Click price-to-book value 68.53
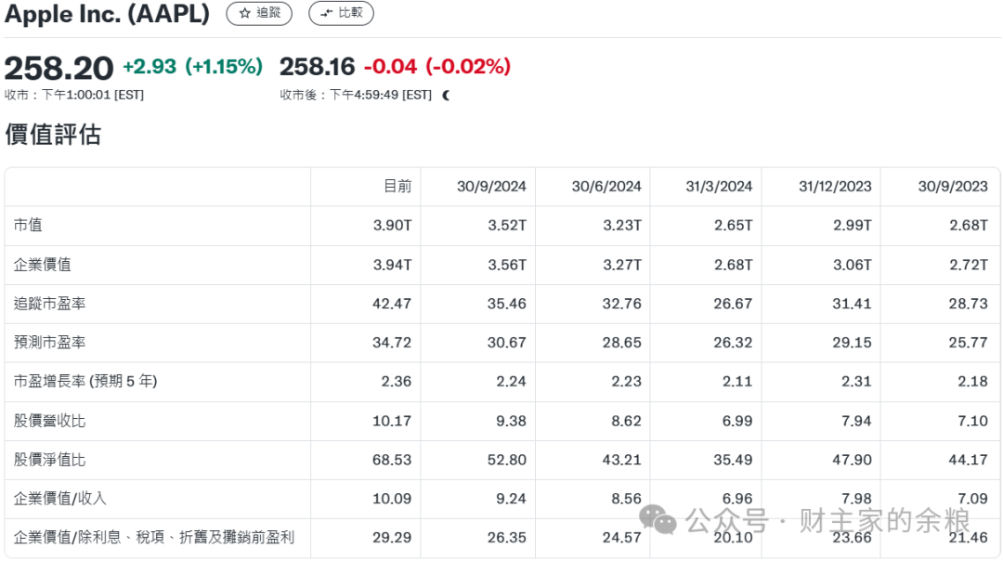 392,459
